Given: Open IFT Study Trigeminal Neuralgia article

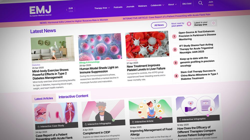Looking at the screenshot, I should (196, 48).
